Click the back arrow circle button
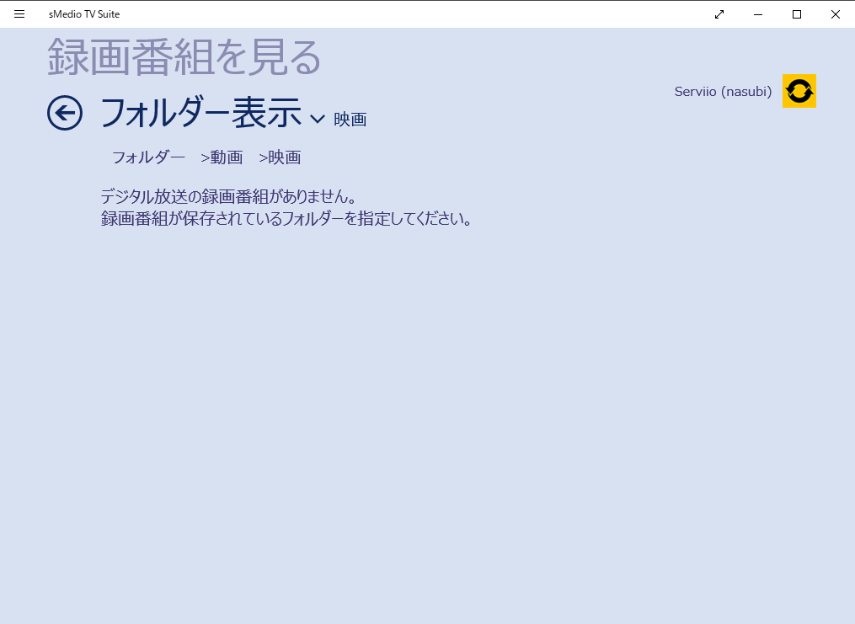855x624 pixels. (65, 113)
